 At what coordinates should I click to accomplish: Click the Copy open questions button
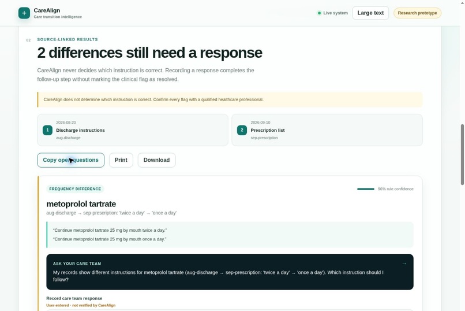click(x=70, y=160)
